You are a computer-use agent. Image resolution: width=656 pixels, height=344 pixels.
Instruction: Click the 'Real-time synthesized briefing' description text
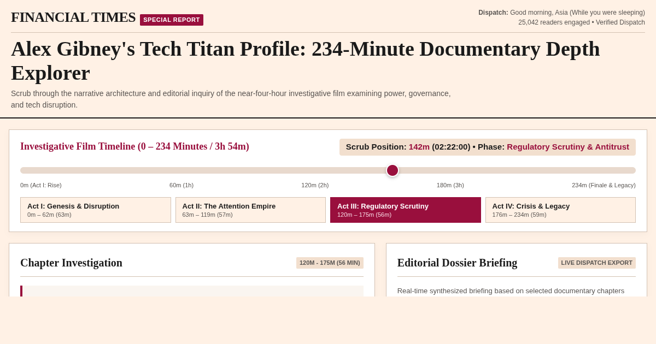[511, 291]
